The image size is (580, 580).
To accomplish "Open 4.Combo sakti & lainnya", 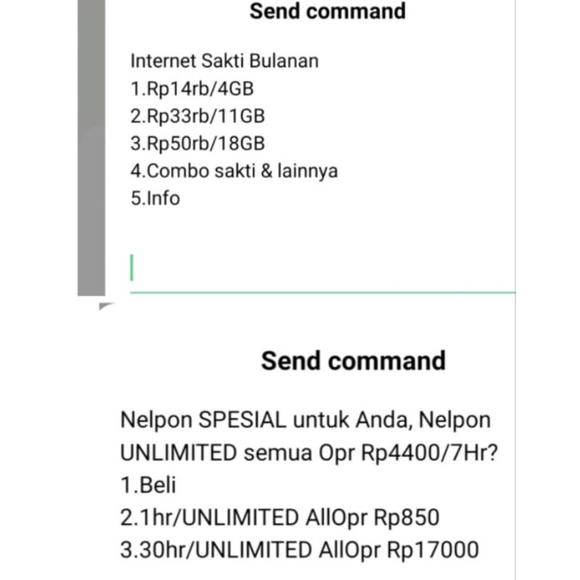I will [x=234, y=170].
